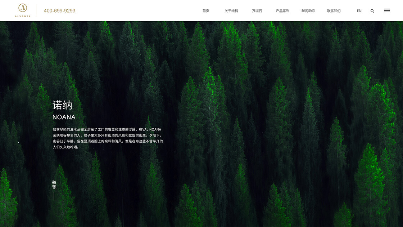Click the Alvanta circular logo emblem
Screen dimensions: 403x227
pyautogui.click(x=23, y=8)
